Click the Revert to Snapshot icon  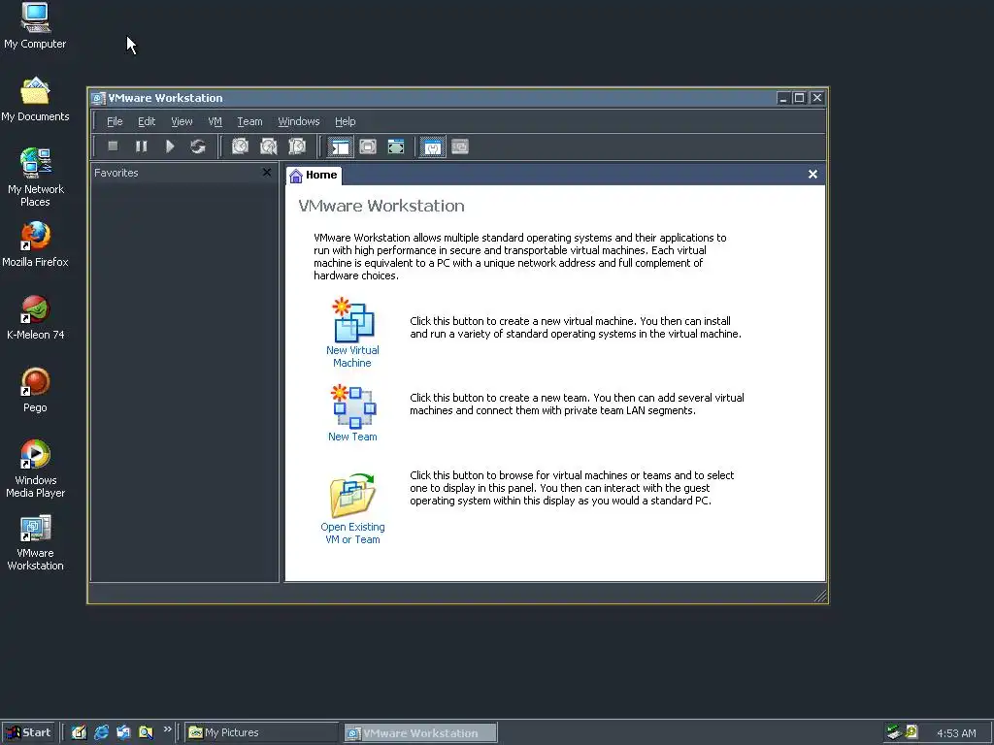click(268, 146)
